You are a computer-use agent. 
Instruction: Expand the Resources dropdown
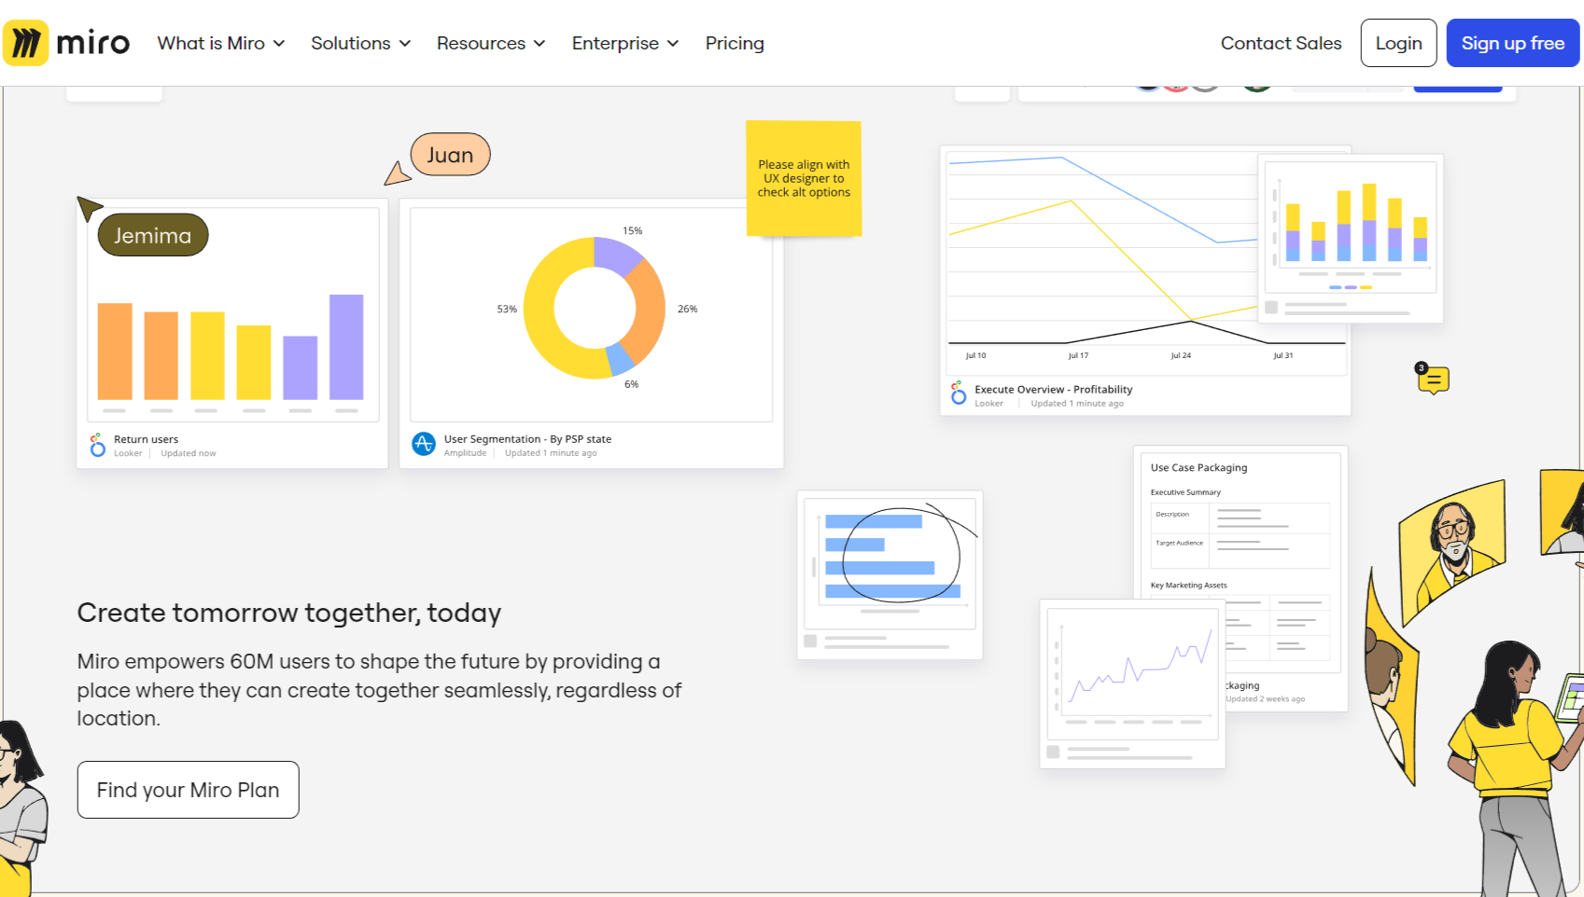coord(489,43)
